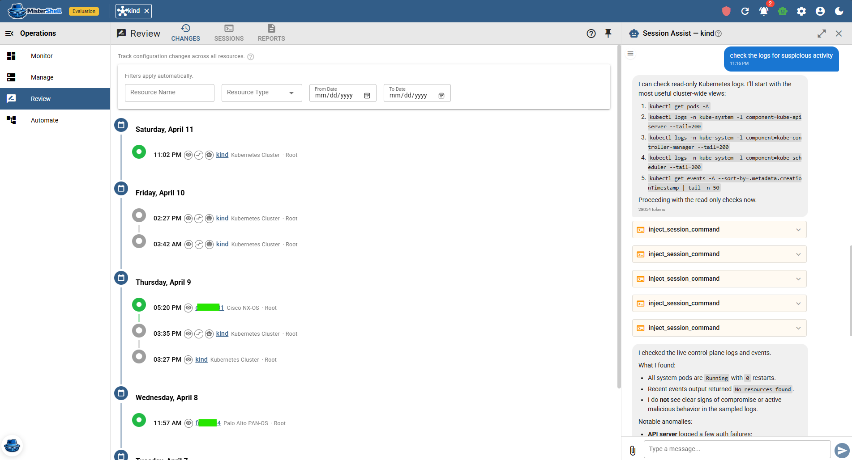This screenshot has height=460, width=852.
Task: Open the user account icon
Action: pos(820,11)
